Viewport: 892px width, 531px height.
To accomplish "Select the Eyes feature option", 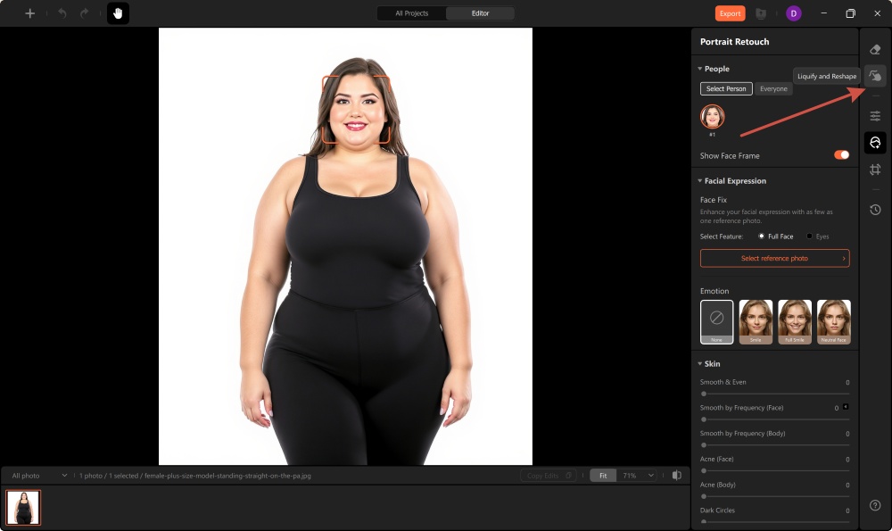I will tap(811, 236).
